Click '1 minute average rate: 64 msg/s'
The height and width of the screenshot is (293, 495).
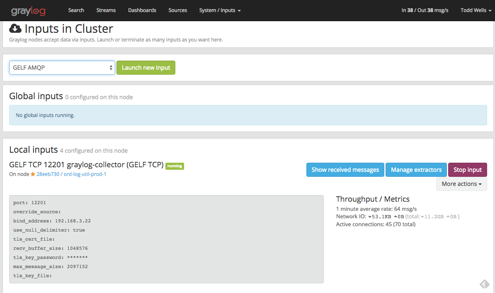pyautogui.click(x=376, y=209)
